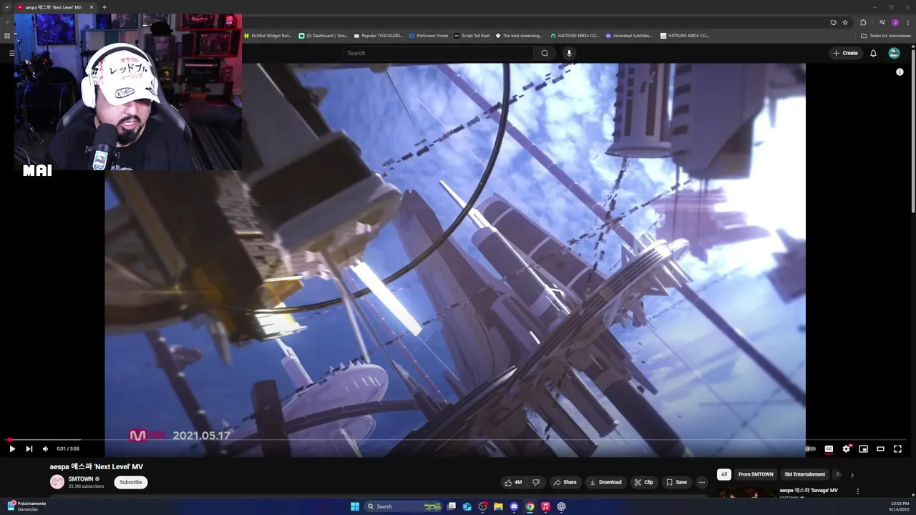Open File Explorer from the taskbar
Viewport: 916px width, 515px height.
(x=498, y=506)
